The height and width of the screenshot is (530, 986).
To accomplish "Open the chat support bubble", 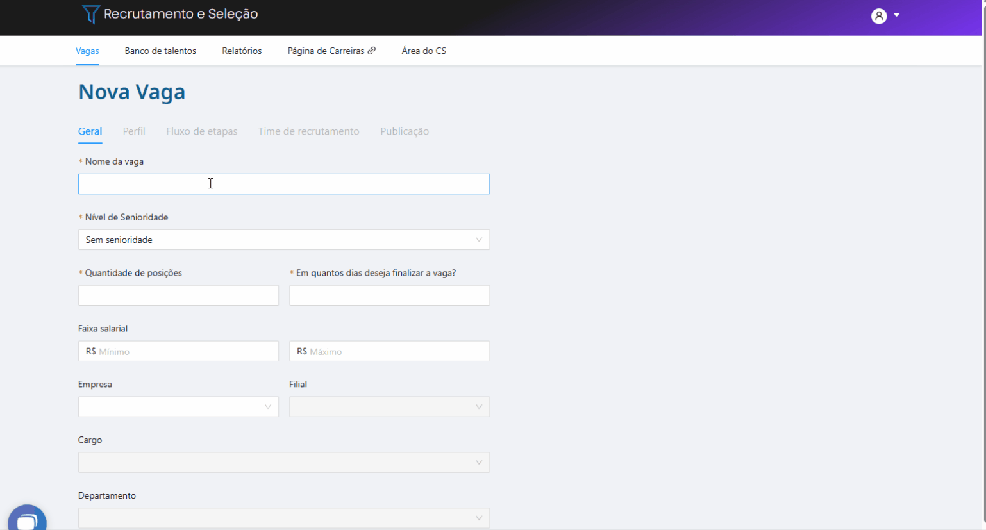I will tap(27, 519).
